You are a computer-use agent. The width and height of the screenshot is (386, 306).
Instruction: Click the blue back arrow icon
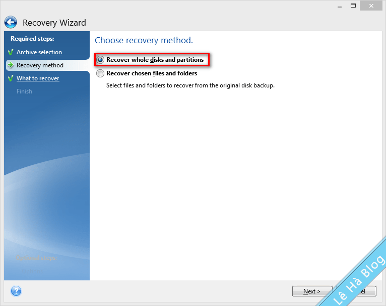[11, 23]
